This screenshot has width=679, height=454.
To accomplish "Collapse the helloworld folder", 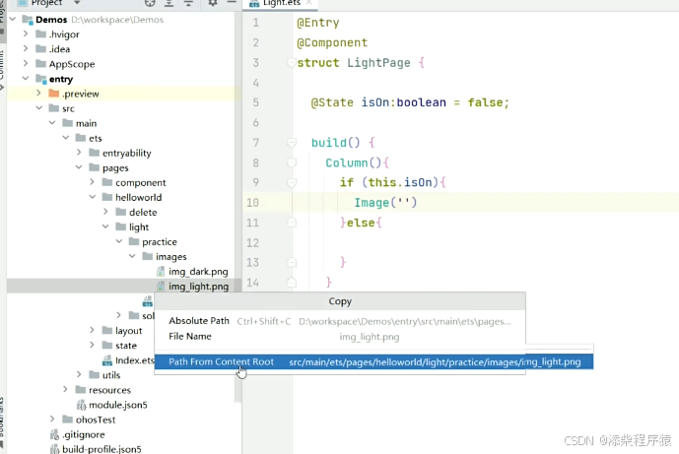I will [93, 197].
